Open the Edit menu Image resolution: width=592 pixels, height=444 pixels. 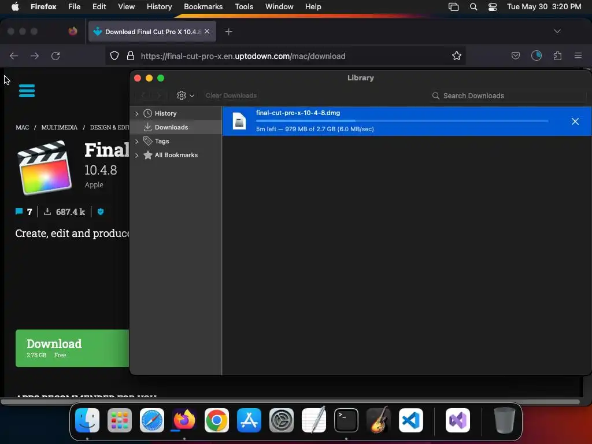coord(99,7)
